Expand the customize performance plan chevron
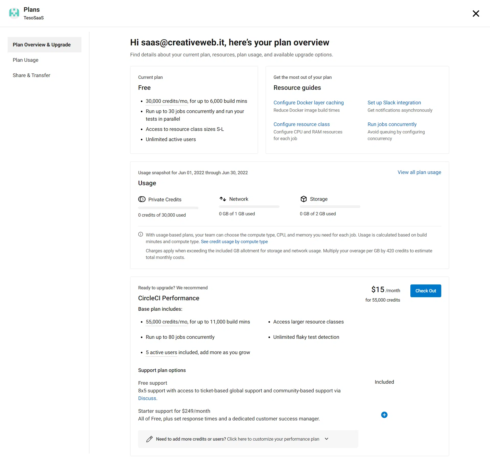This screenshot has width=490, height=461. coord(326,439)
